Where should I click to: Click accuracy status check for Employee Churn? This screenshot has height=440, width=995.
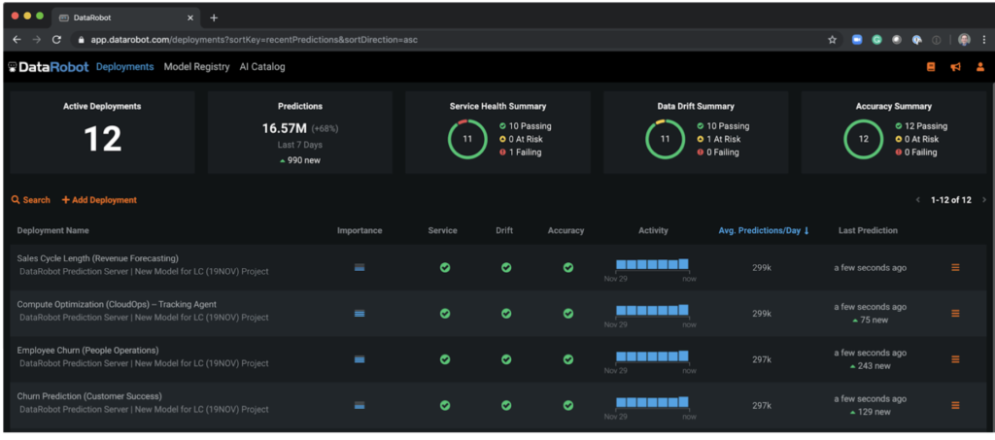tap(567, 359)
